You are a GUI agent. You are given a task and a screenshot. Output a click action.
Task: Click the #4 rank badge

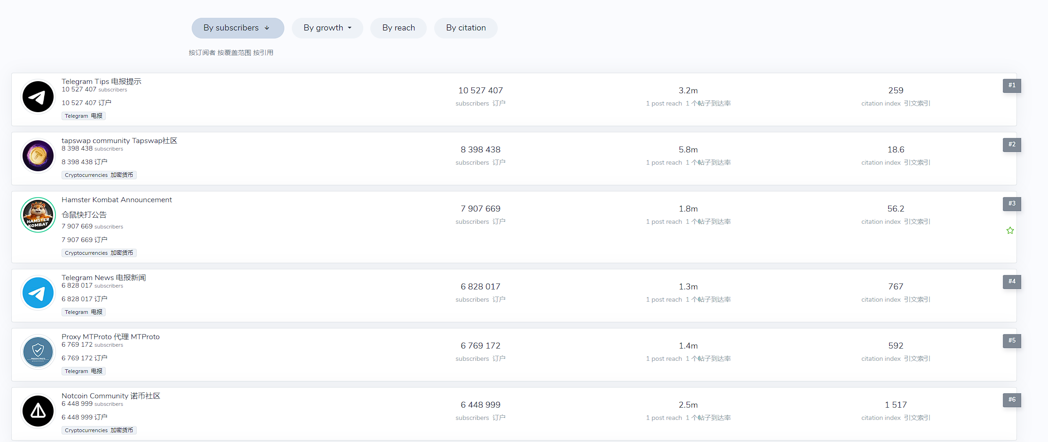click(x=1011, y=282)
